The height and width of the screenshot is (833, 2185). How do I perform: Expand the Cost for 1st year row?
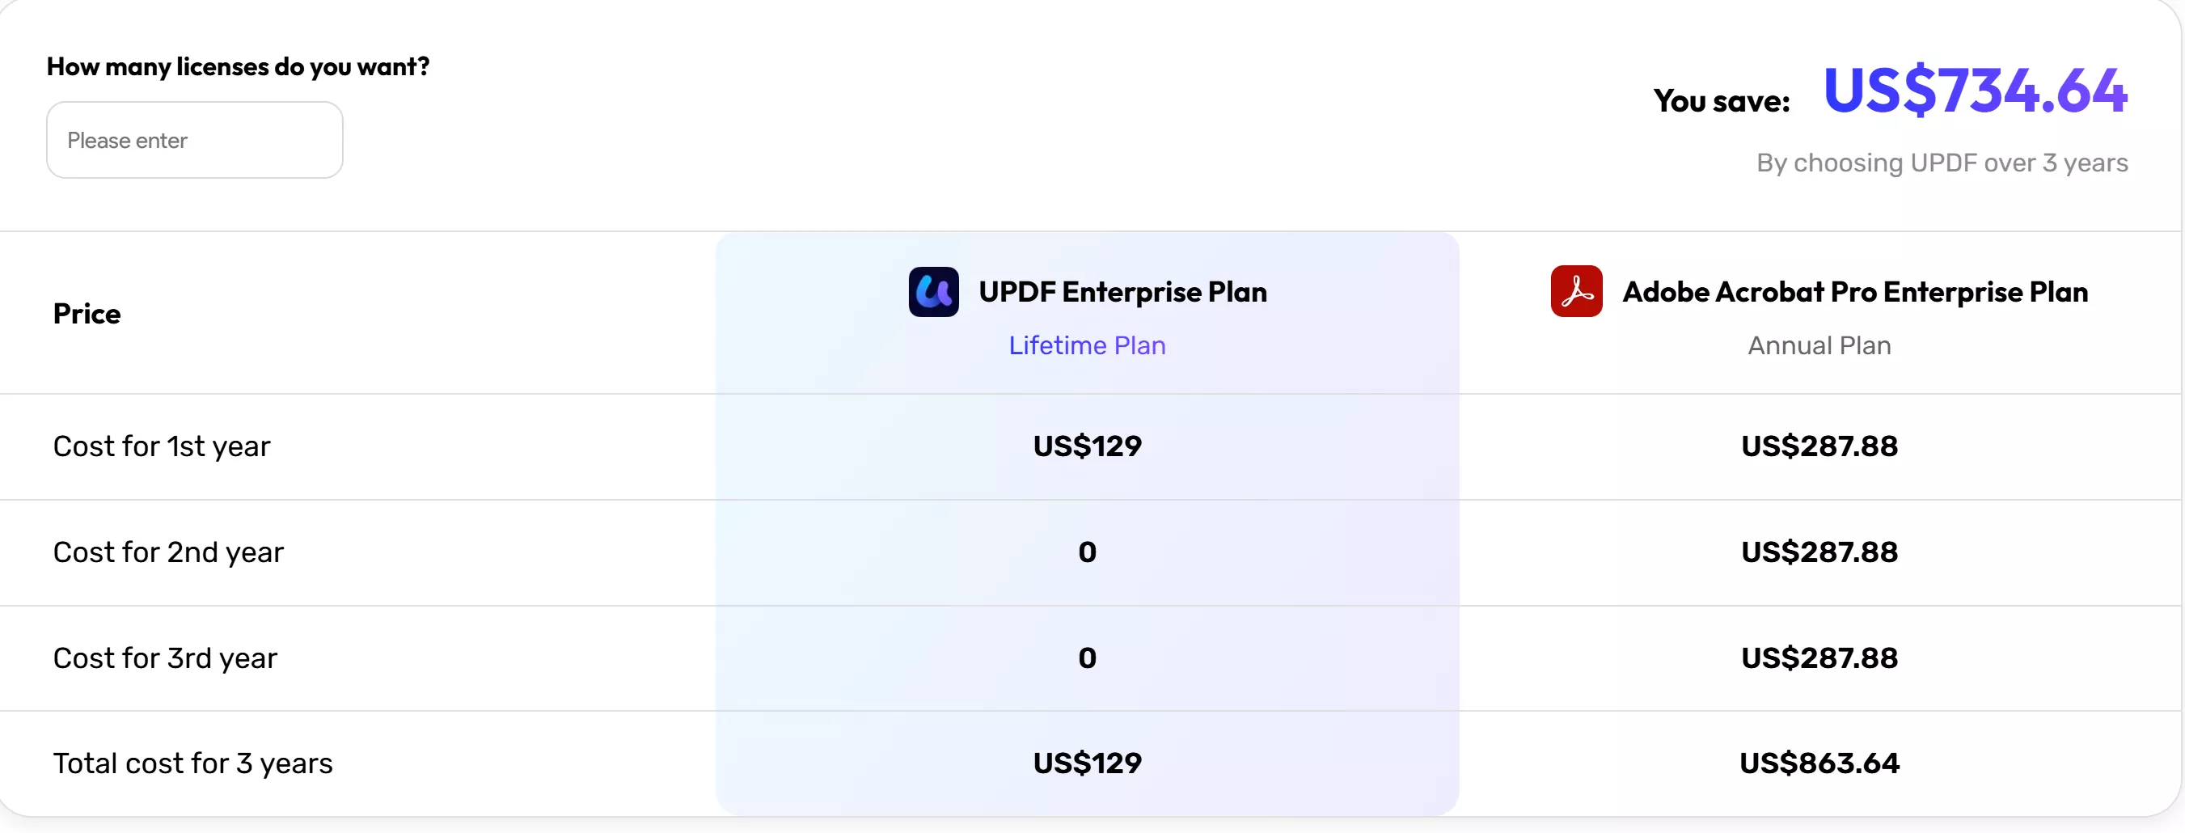click(x=161, y=446)
